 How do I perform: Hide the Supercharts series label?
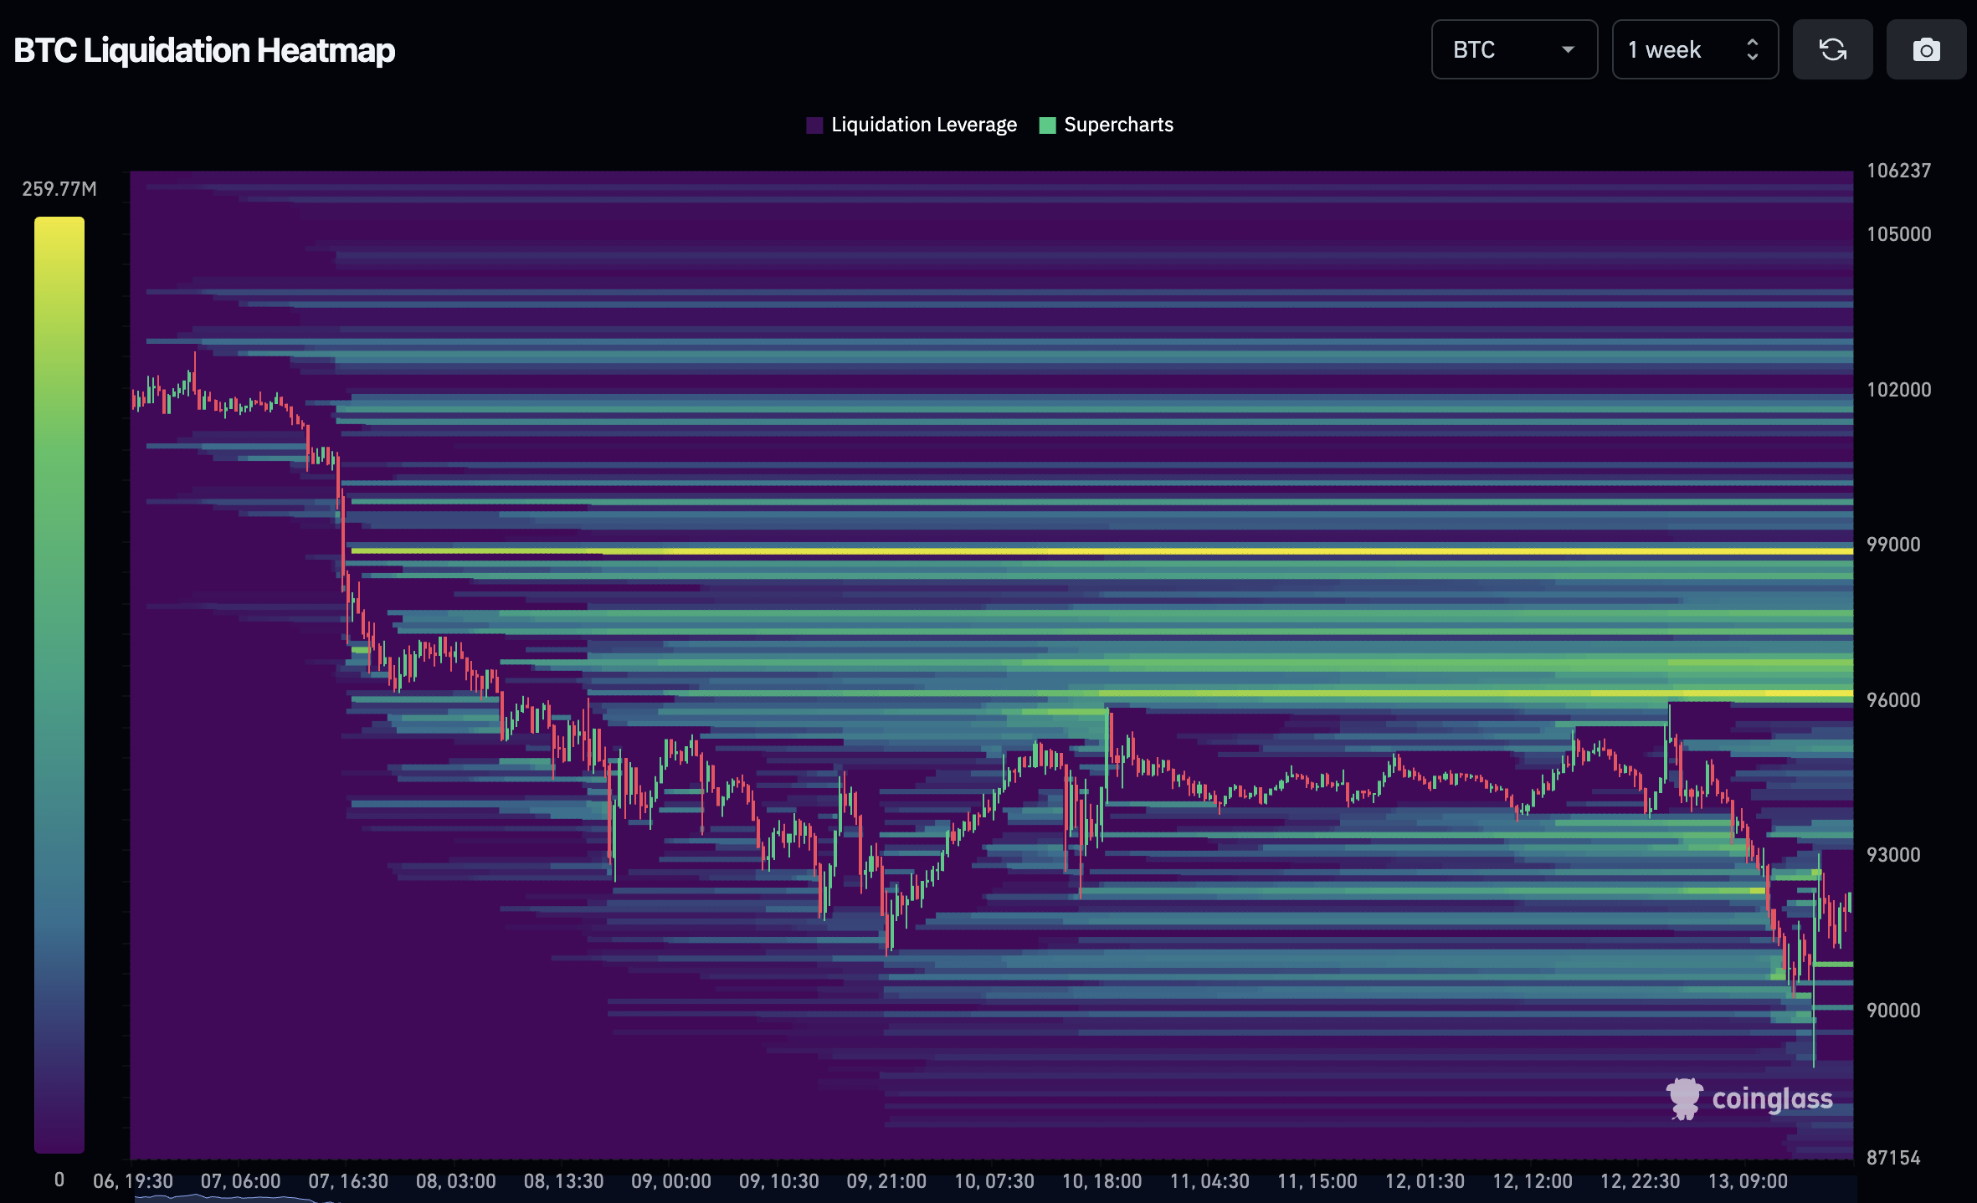pyautogui.click(x=1118, y=125)
